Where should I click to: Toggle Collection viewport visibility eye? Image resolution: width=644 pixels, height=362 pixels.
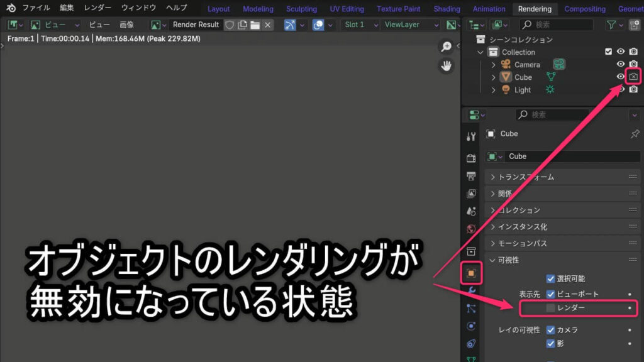pos(621,52)
